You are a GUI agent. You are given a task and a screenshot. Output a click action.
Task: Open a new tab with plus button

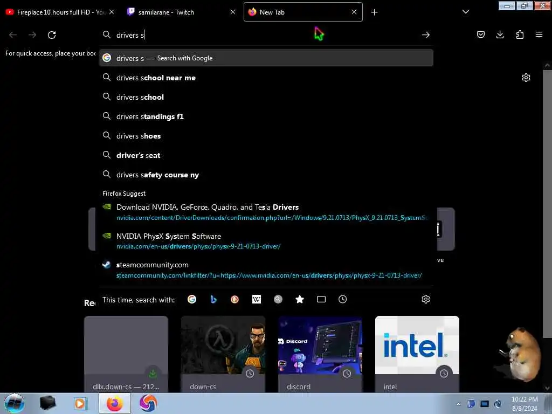click(374, 12)
